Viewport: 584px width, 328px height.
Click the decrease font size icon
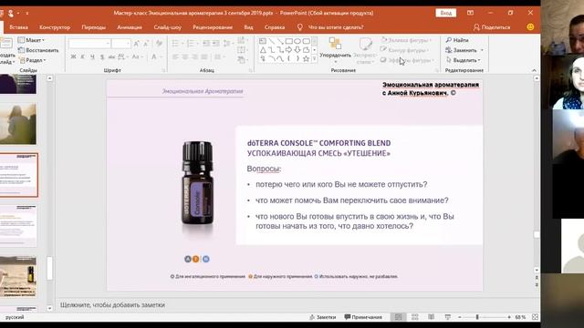[x=146, y=44]
